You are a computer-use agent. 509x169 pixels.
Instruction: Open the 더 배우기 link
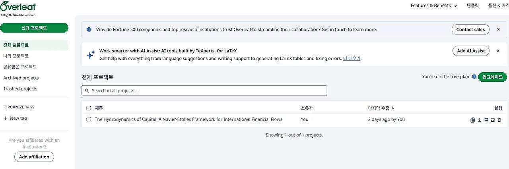tap(352, 58)
